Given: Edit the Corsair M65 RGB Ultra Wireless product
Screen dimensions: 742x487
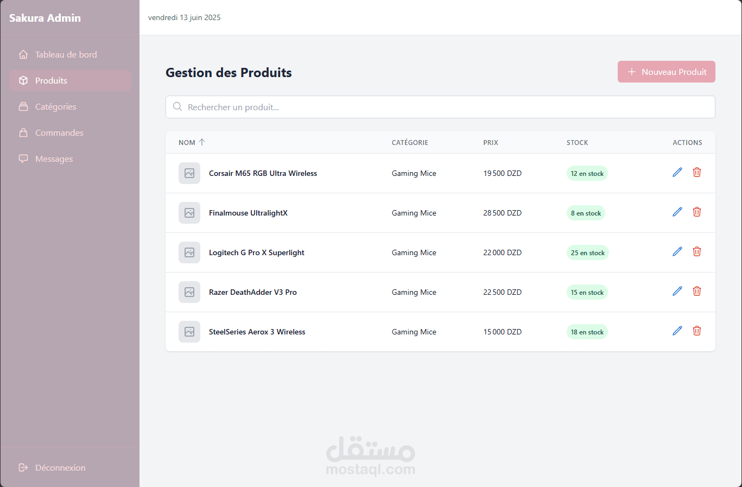Looking at the screenshot, I should [677, 172].
